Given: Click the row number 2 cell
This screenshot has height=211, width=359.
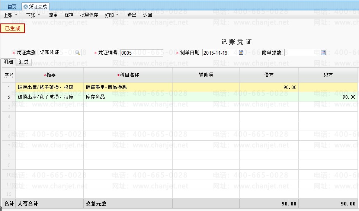Looking at the screenshot, I should point(9,97).
